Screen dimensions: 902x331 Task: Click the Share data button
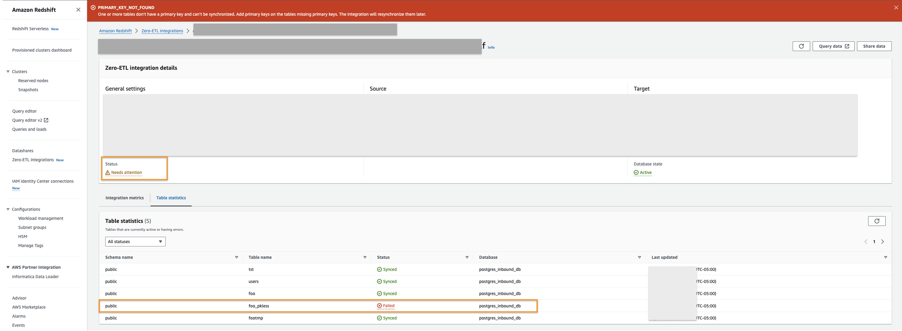point(874,46)
